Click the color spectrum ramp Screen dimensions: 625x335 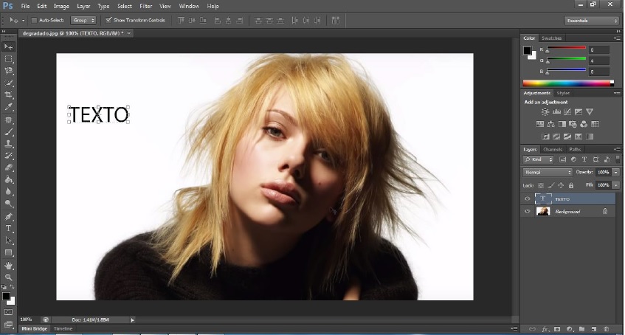565,83
